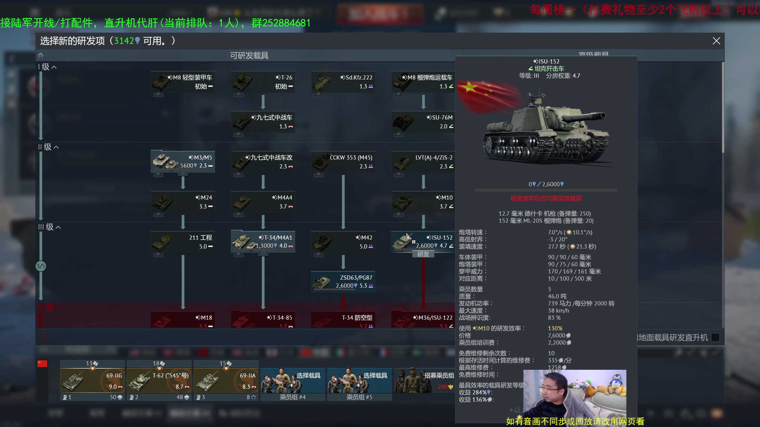Select the T-26 starter tank card
Viewport: 760px width, 427px height.
(263, 82)
